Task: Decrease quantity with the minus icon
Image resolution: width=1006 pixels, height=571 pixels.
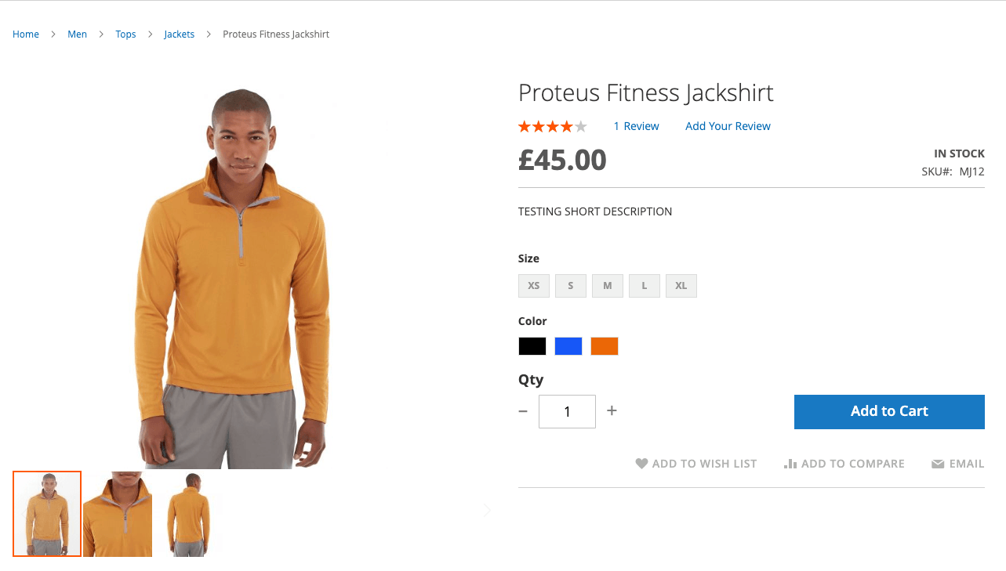Action: pyautogui.click(x=523, y=410)
